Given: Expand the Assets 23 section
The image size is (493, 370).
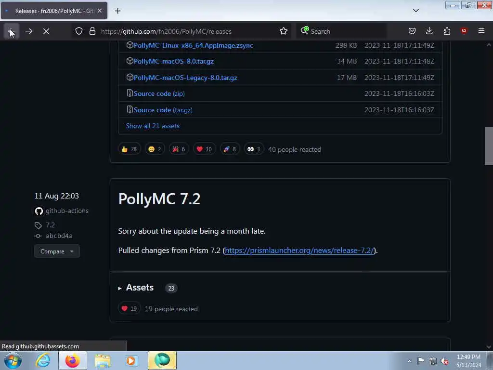Looking at the screenshot, I should (x=140, y=288).
